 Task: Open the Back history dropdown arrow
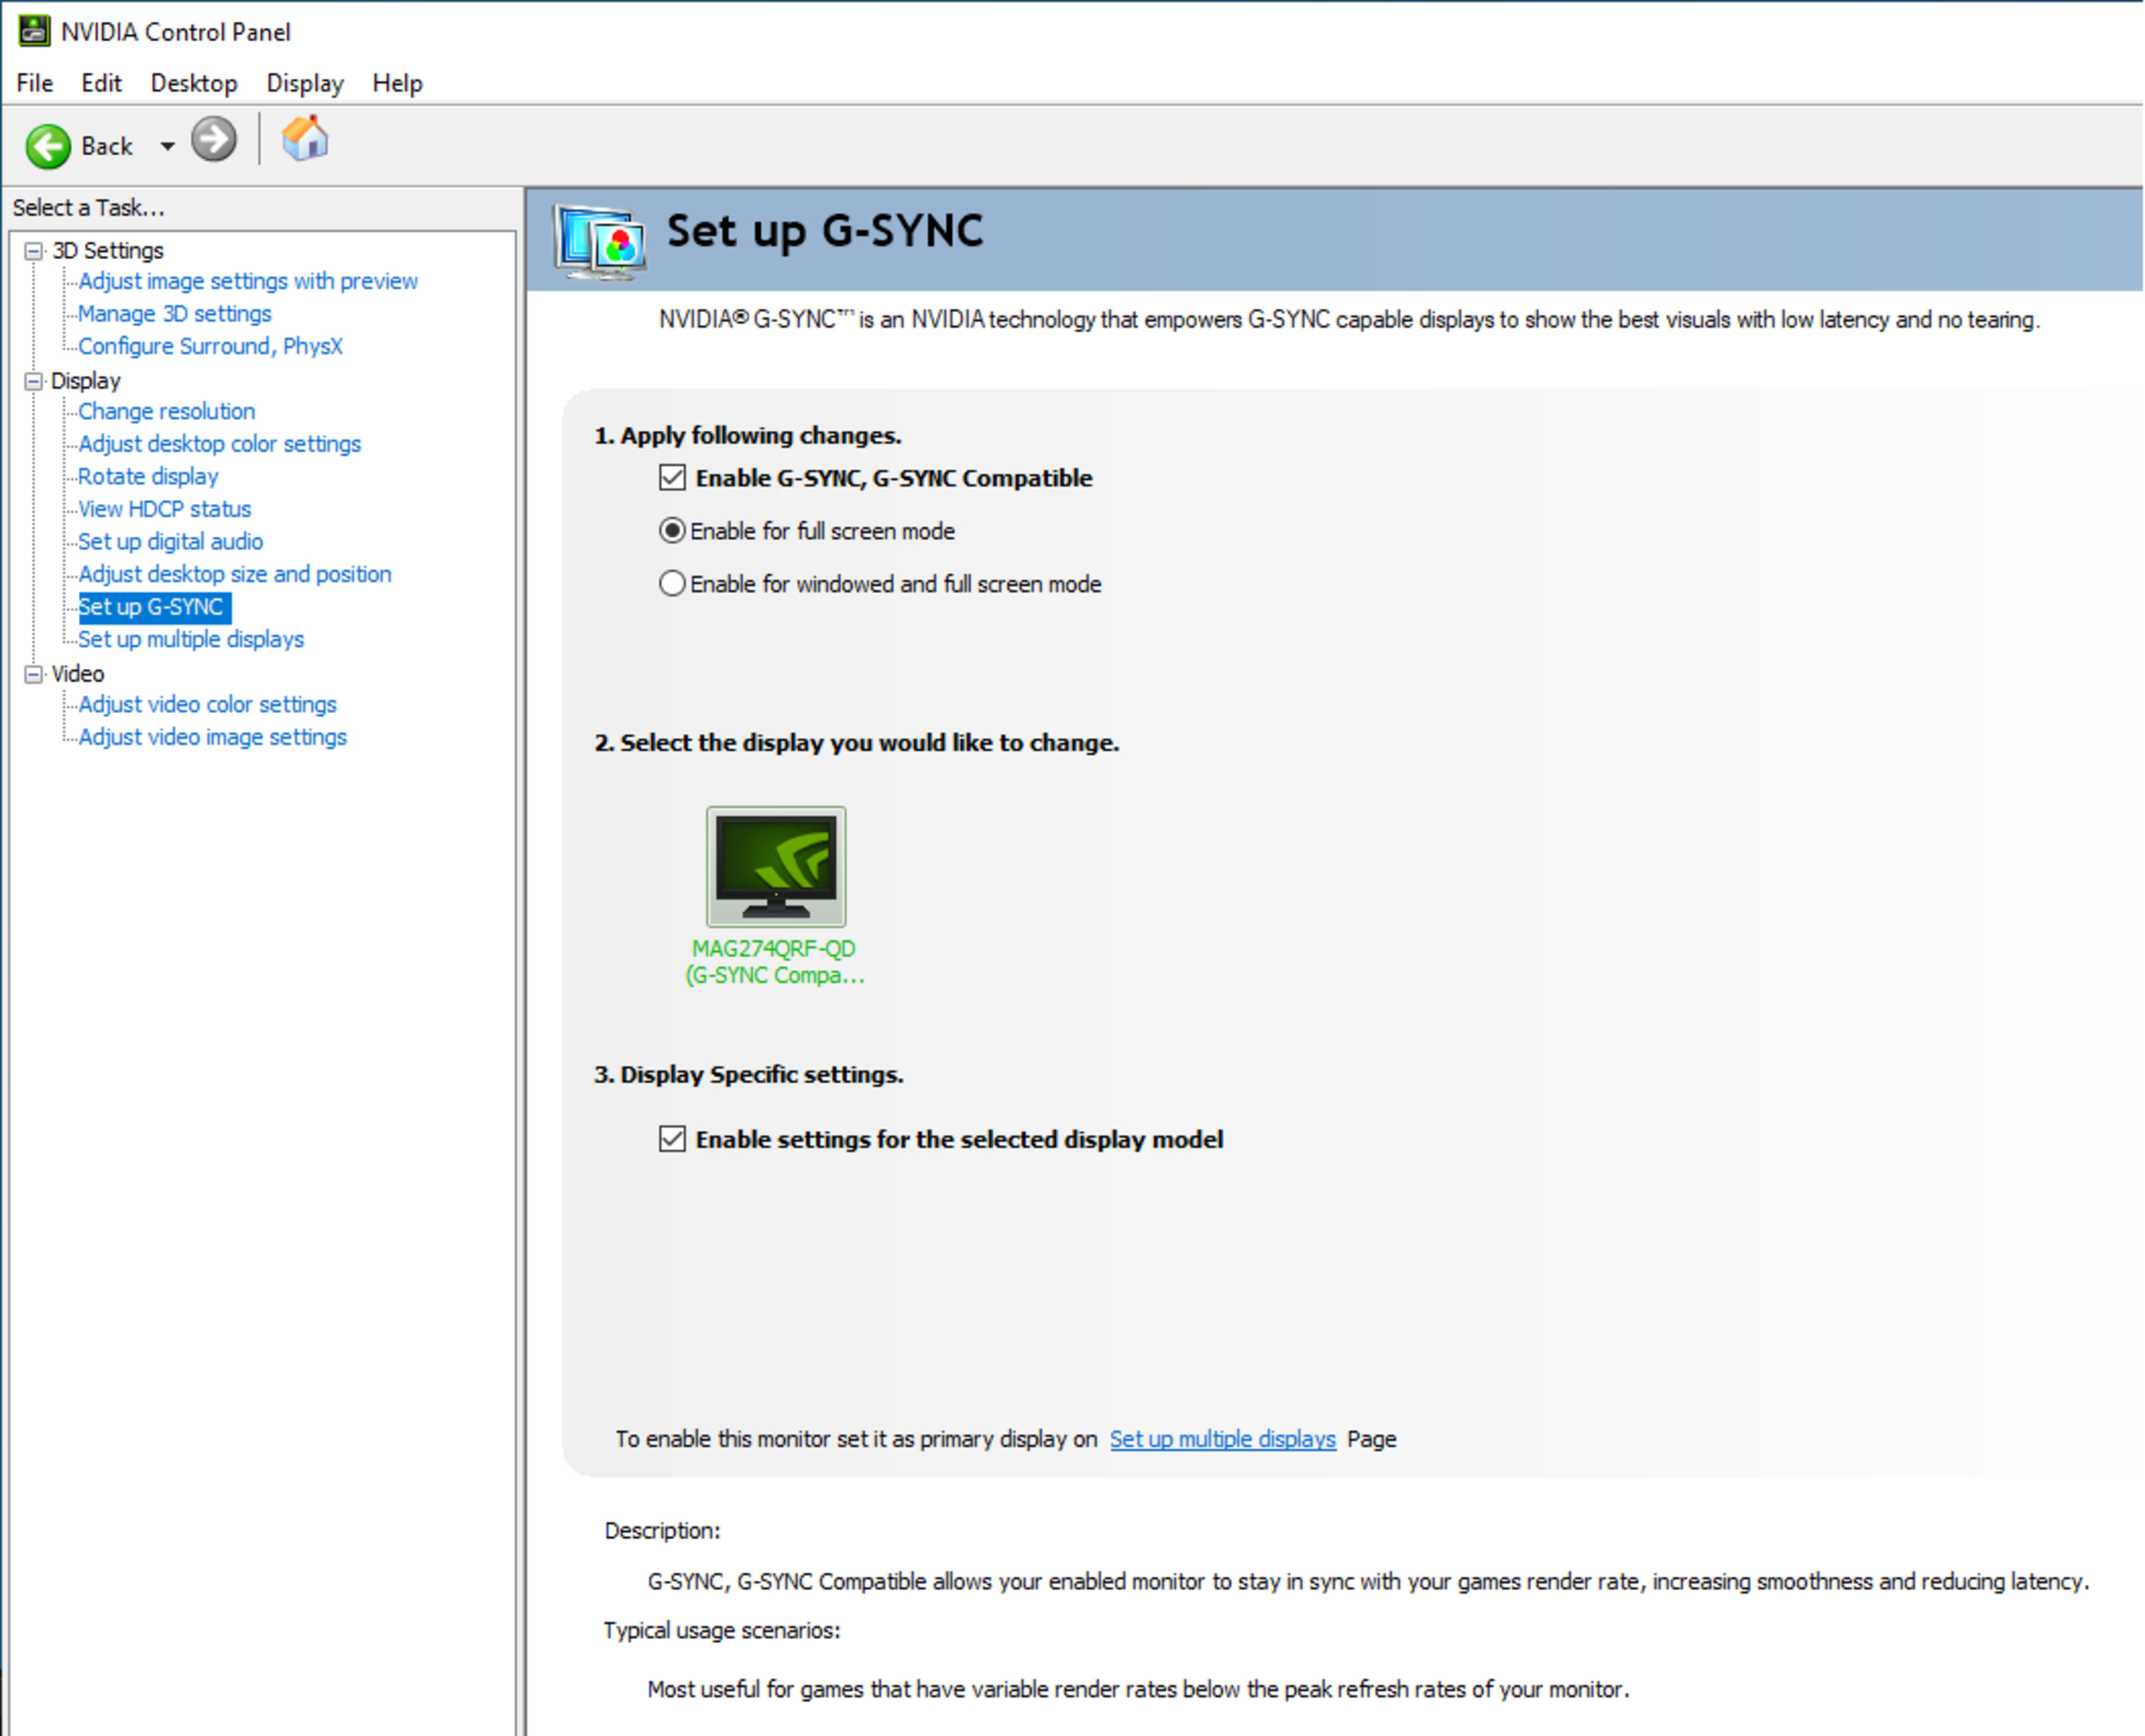click(x=167, y=147)
